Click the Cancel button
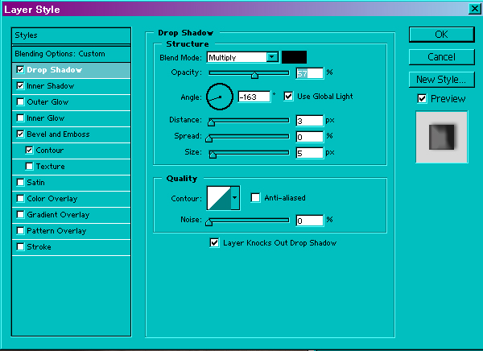 pos(440,57)
